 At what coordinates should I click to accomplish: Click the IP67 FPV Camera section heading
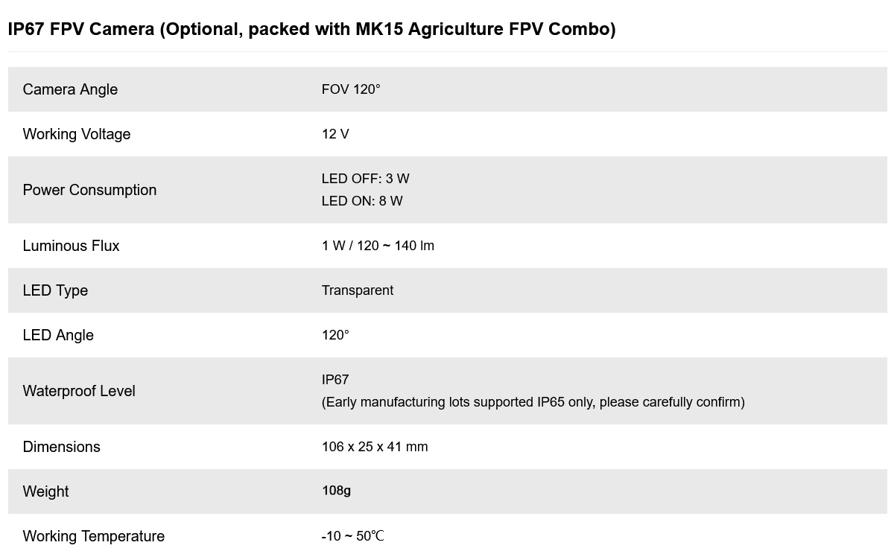[x=311, y=29]
